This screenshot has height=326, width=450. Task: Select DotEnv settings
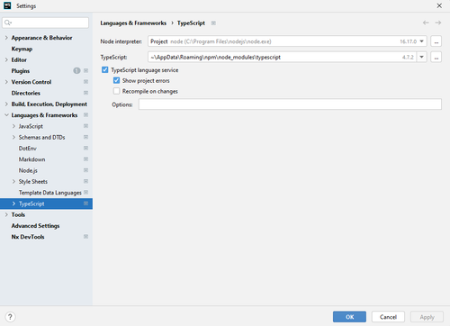coord(28,149)
